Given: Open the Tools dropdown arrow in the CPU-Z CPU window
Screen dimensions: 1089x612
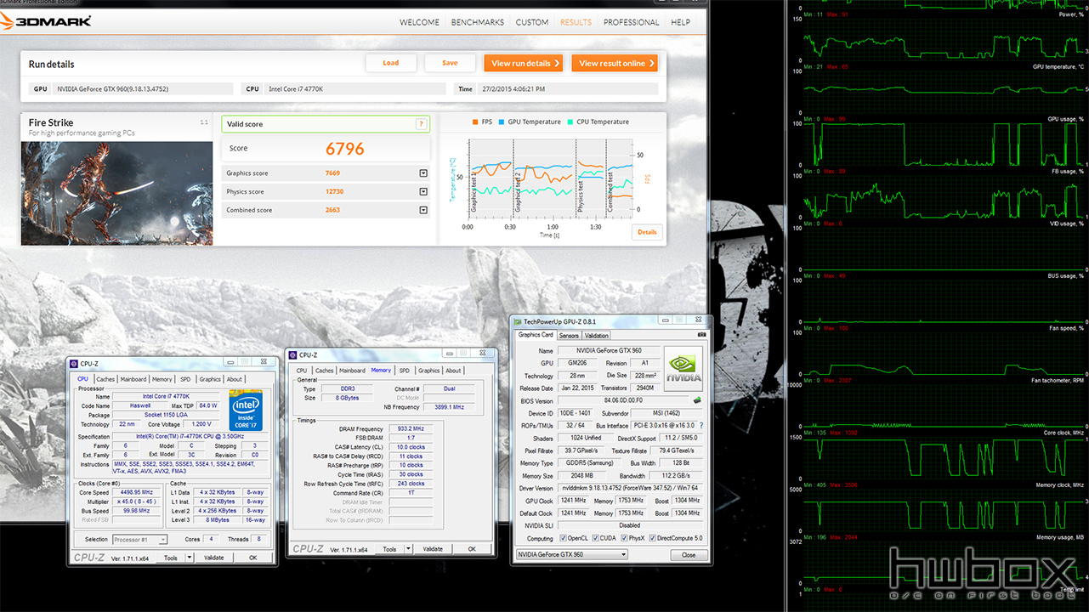Looking at the screenshot, I should click(x=189, y=558).
